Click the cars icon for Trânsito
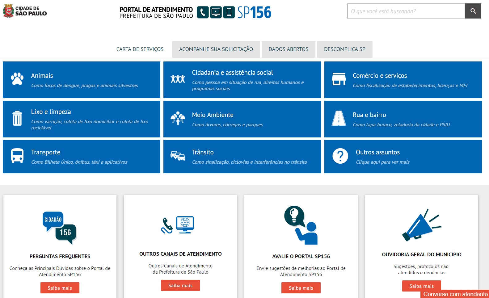 [x=178, y=156]
